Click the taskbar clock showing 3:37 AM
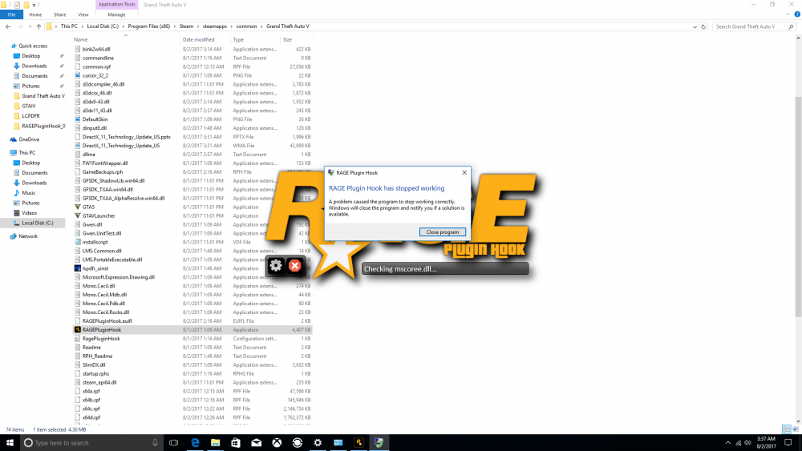This screenshot has width=802, height=451. [766, 442]
